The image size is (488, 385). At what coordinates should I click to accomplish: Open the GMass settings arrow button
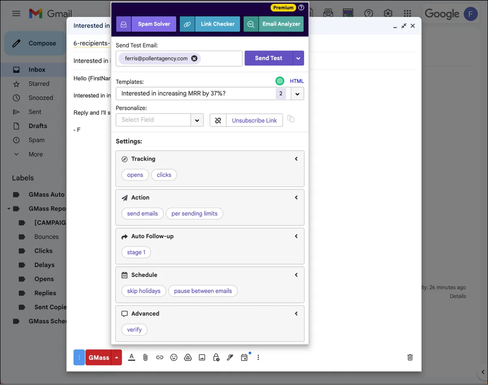tap(117, 357)
